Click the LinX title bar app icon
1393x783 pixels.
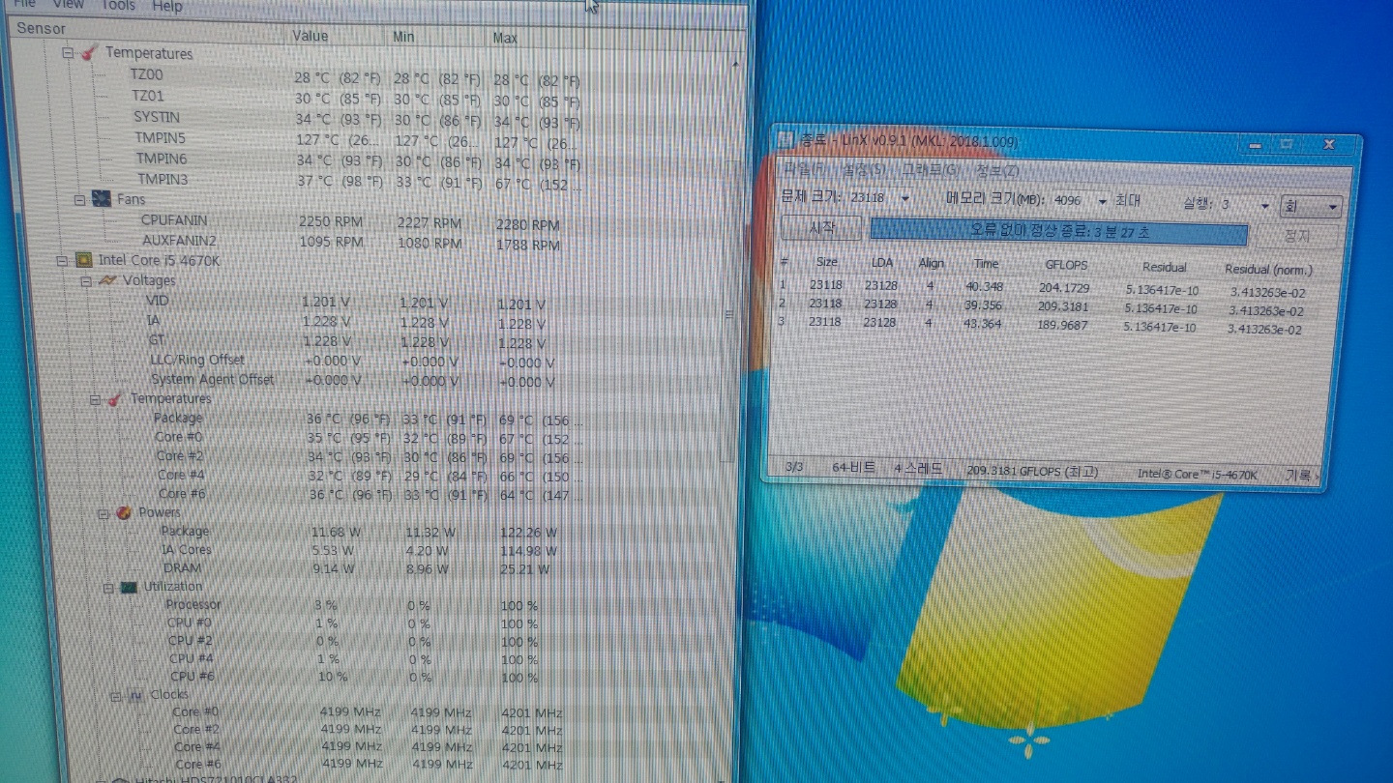coord(785,141)
